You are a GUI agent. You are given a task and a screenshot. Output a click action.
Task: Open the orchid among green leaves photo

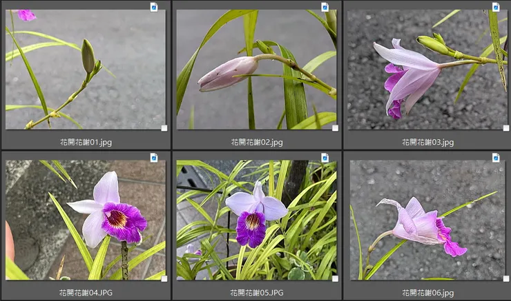point(256,220)
